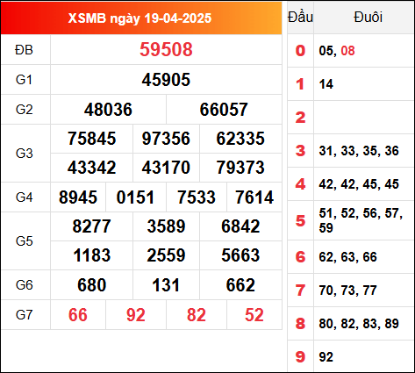Select G6 number 131

166,285
